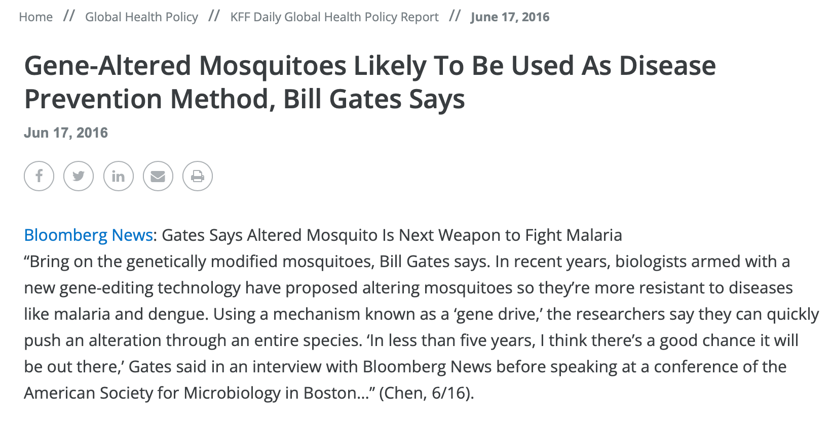
Task: Click the Gates Says Altered Mosquito subheading
Action: click(392, 235)
